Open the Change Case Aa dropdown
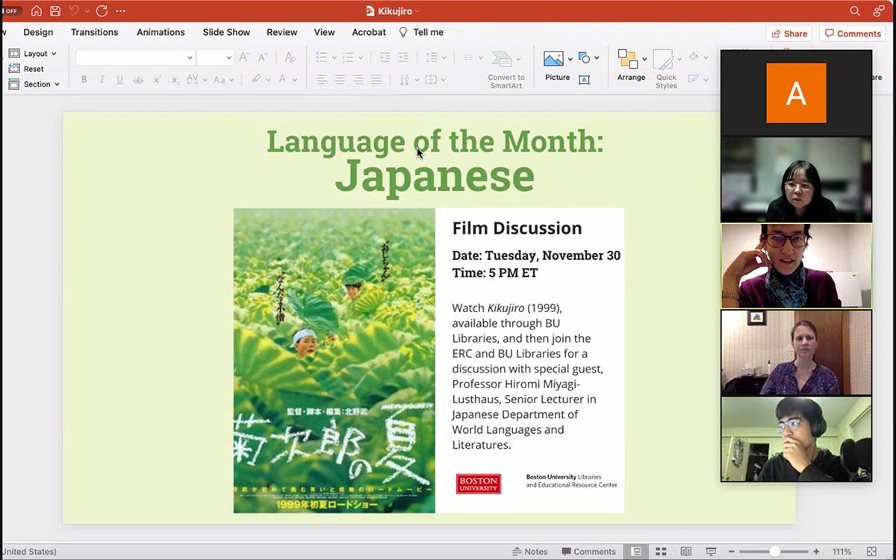The width and height of the screenshot is (896, 560). click(x=223, y=79)
